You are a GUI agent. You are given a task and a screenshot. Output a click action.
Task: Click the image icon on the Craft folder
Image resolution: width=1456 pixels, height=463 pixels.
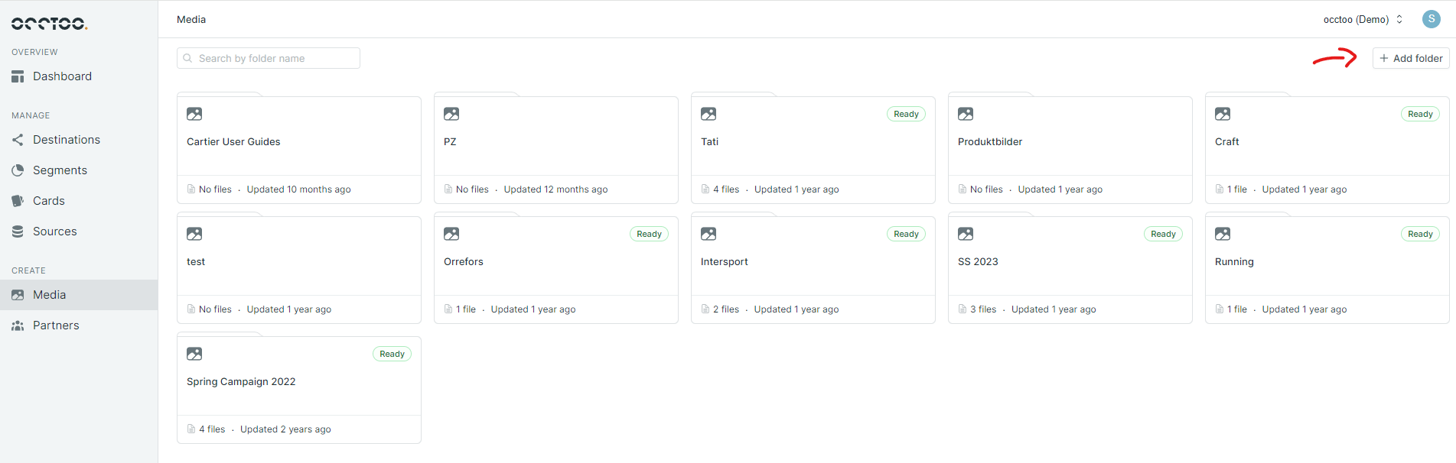(1223, 114)
